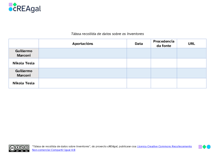The image size is (215, 156).
Task: Select the Aportacións column header
Action: (x=83, y=43)
